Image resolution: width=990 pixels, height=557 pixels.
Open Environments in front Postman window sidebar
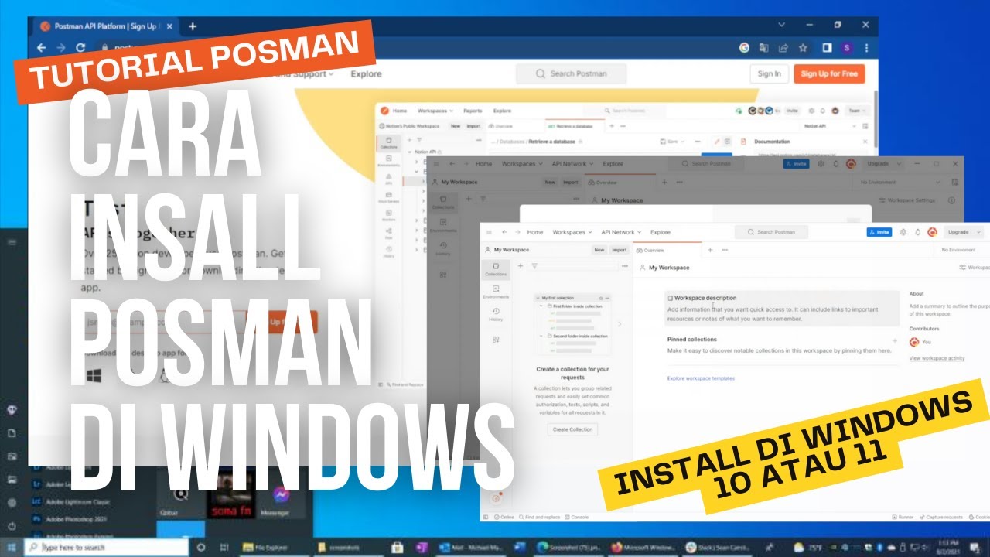[x=496, y=292]
